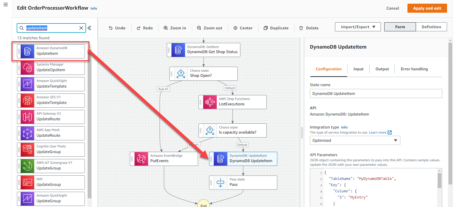This screenshot has height=207, width=455.
Task: Open Info link beside Integration type
Action: click(x=344, y=127)
